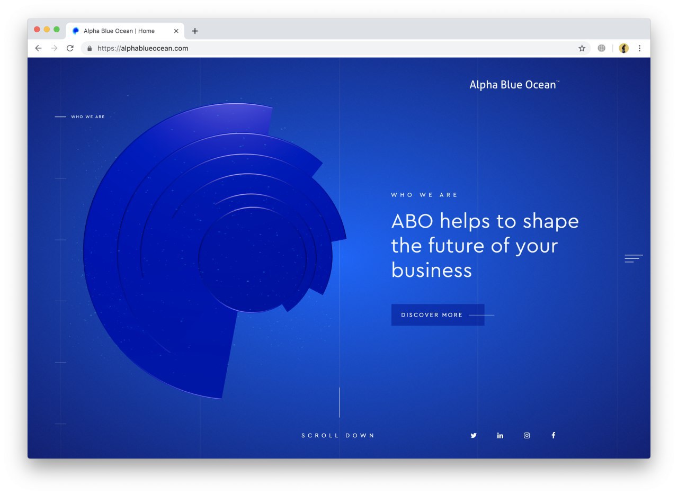This screenshot has width=678, height=495.
Task: Click the third side navigation tick mark
Action: (60, 240)
